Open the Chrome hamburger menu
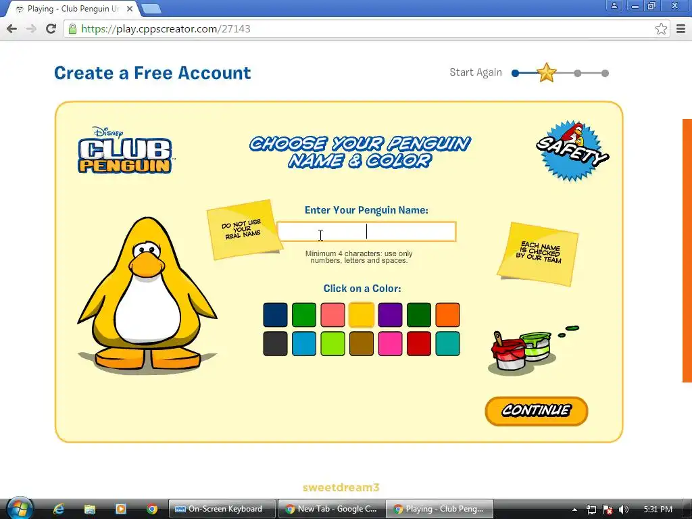 click(681, 29)
